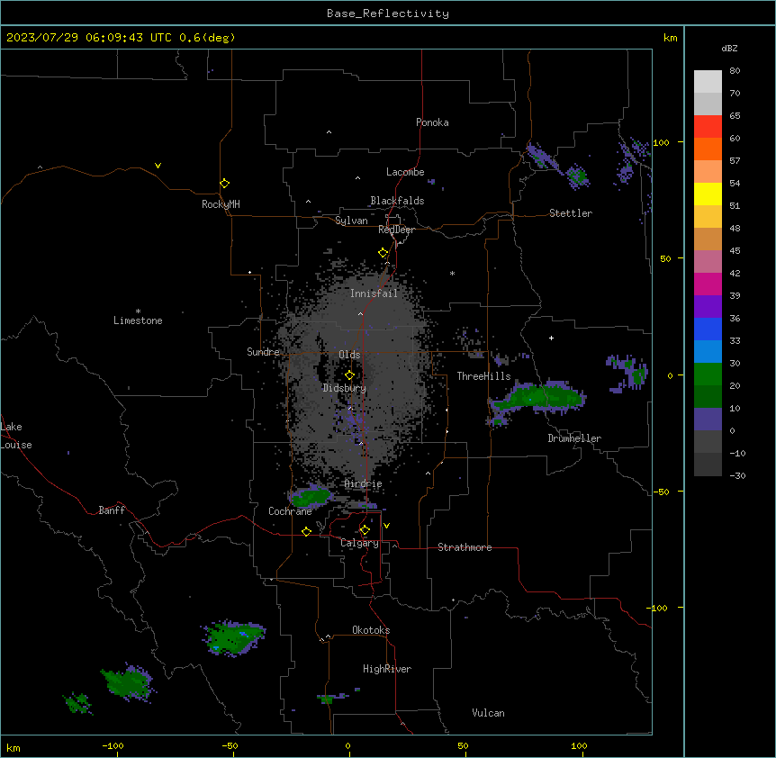Viewport: 776px width, 758px height.
Task: Click the Calgary label
Action: [x=359, y=543]
